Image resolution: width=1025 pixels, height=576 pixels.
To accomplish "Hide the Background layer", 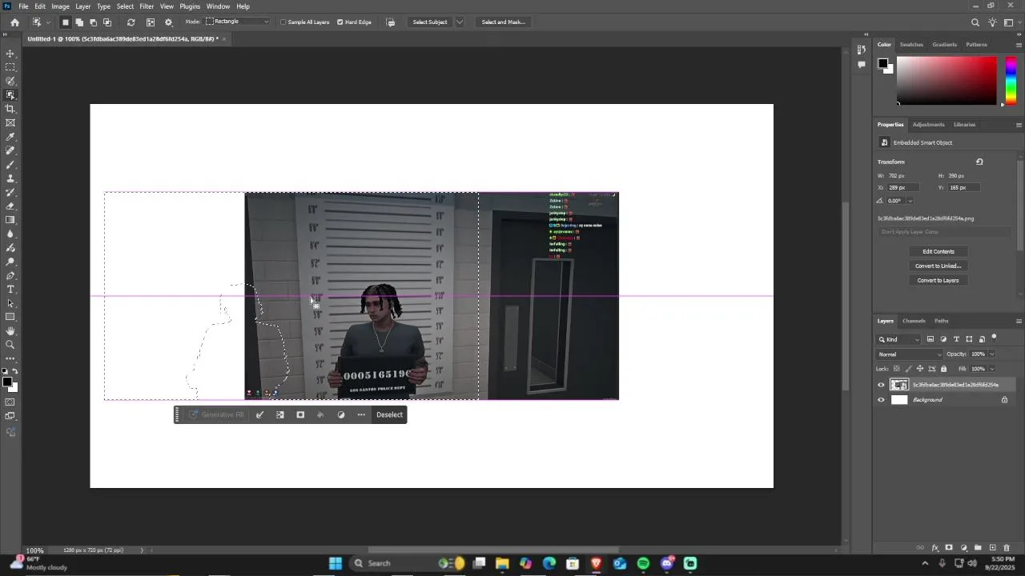I will coord(881,400).
